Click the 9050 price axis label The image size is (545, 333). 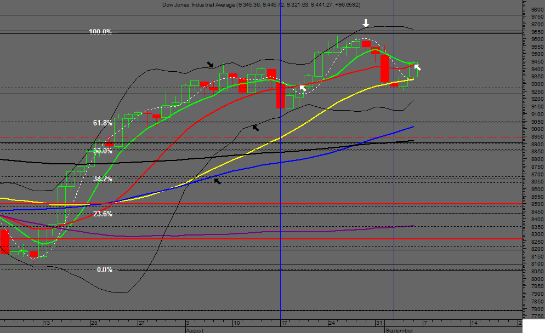(x=538, y=122)
